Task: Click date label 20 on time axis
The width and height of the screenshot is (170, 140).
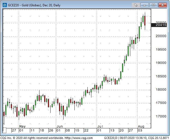Action: [122, 130]
